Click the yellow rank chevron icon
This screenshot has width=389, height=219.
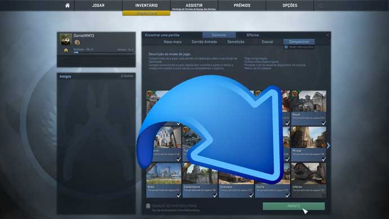[66, 51]
